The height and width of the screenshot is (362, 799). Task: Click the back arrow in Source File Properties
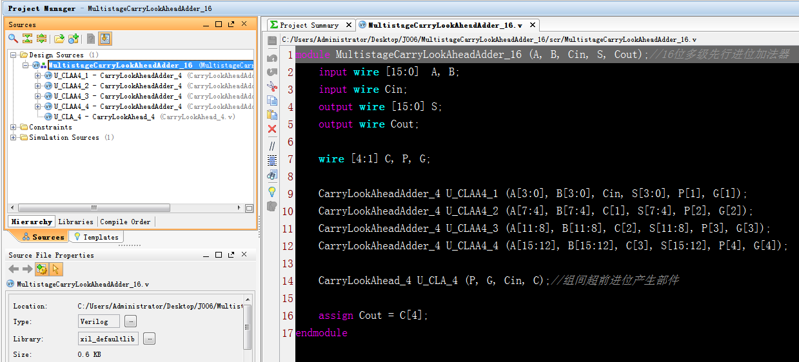tap(14, 269)
